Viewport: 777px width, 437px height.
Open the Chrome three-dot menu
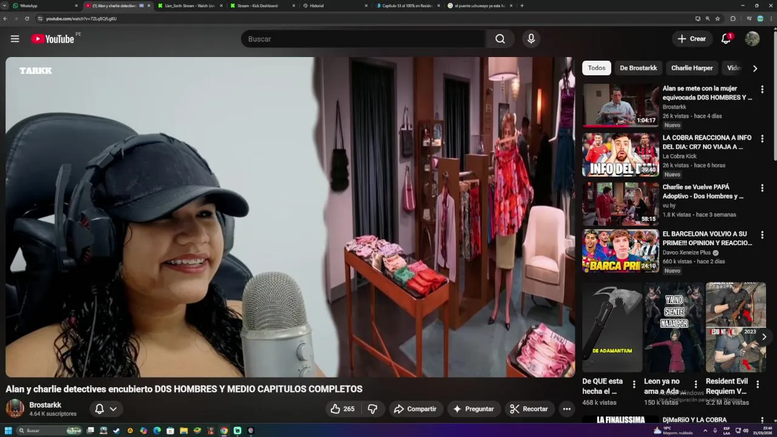tap(771, 19)
